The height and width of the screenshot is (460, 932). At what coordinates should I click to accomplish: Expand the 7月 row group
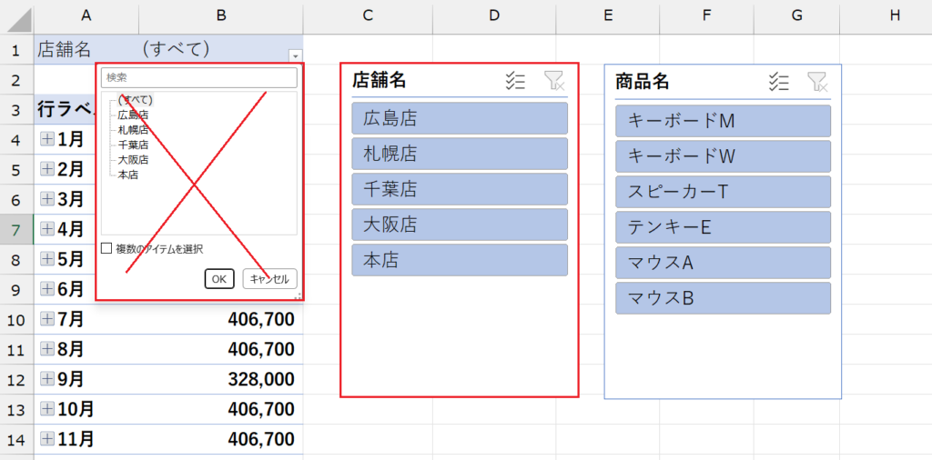47,319
